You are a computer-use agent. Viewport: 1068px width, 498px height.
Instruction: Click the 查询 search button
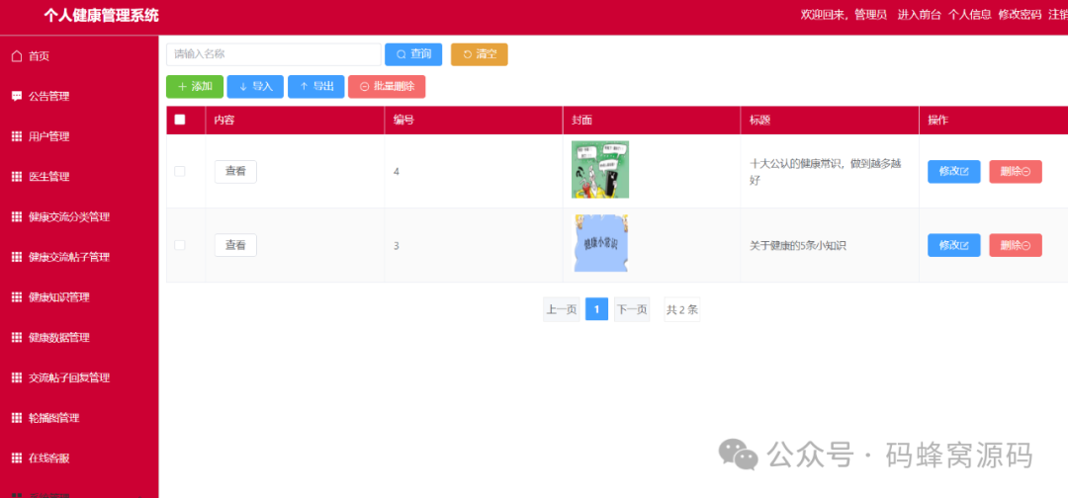413,54
